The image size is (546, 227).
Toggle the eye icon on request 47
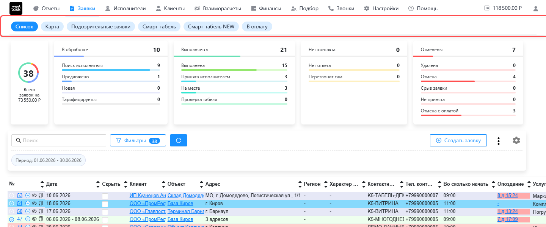pos(34,219)
